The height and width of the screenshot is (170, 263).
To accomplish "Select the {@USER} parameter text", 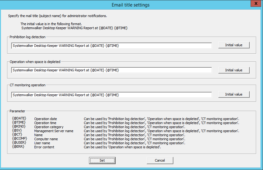I will [19, 142].
